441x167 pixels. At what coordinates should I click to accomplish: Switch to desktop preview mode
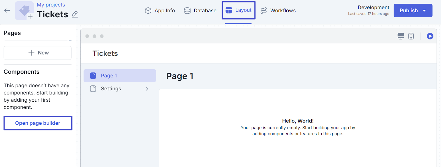401,36
